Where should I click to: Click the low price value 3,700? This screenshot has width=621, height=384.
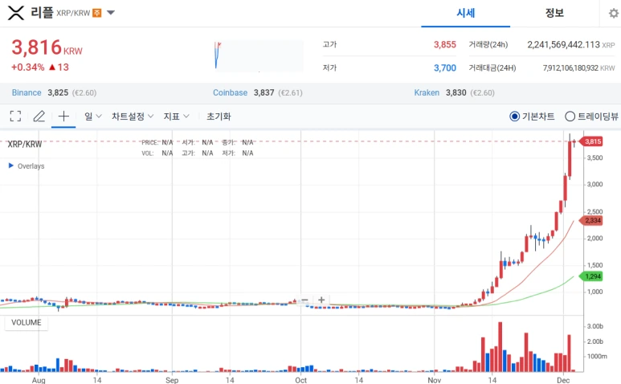point(445,68)
